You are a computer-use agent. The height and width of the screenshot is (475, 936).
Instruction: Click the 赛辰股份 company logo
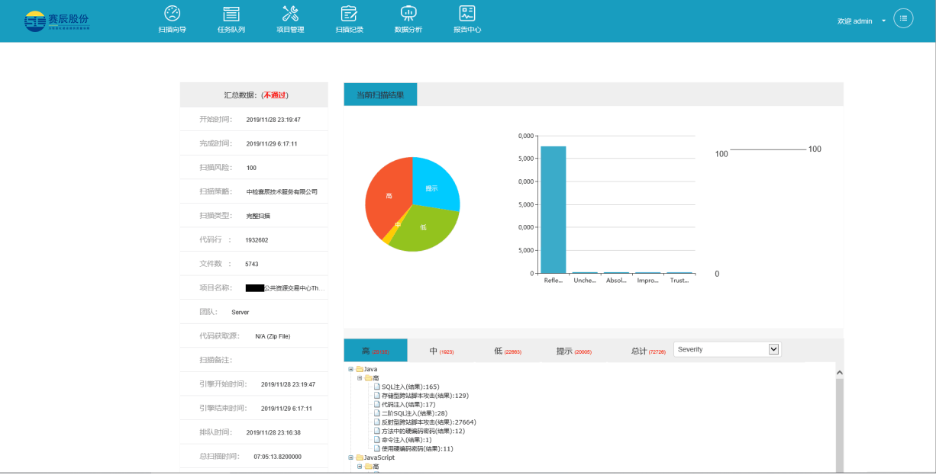point(56,21)
